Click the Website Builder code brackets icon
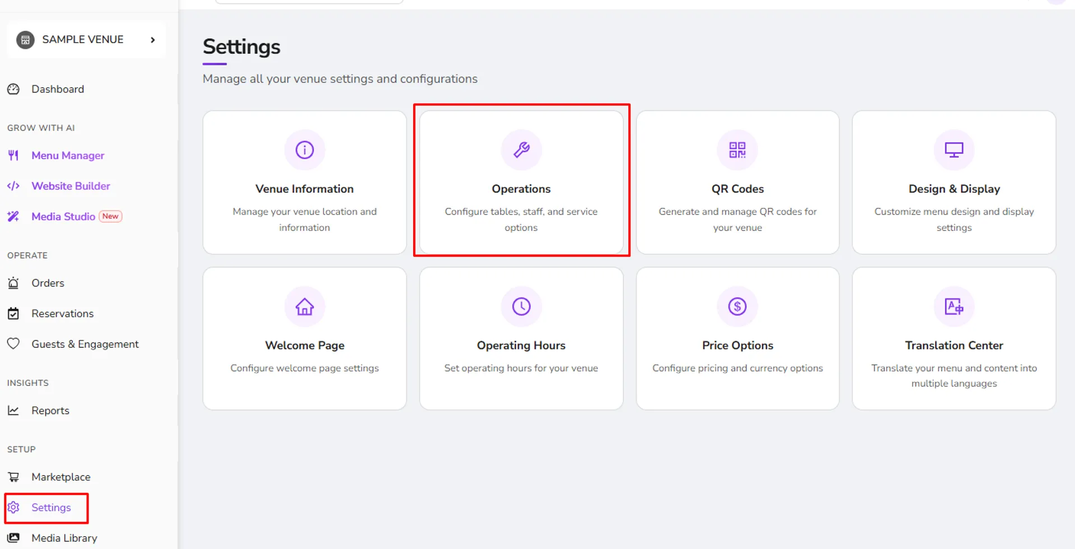The image size is (1075, 549). [x=13, y=186]
